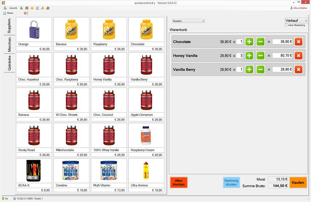Open the Verkauf mode dropdown
This screenshot has width=311, height=202.
296,21
